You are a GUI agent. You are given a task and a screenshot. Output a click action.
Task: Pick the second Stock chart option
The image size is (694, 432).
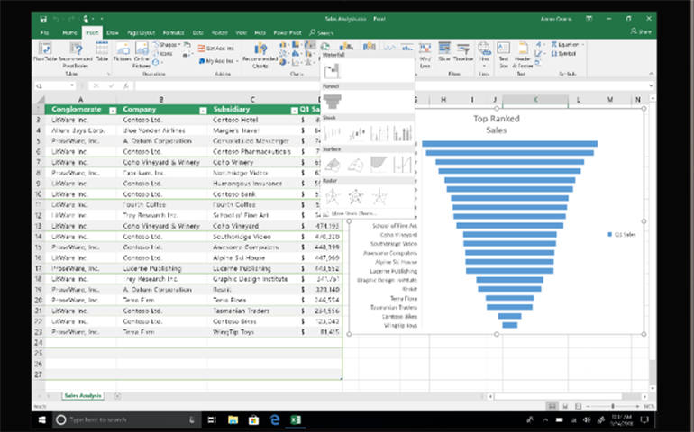356,132
